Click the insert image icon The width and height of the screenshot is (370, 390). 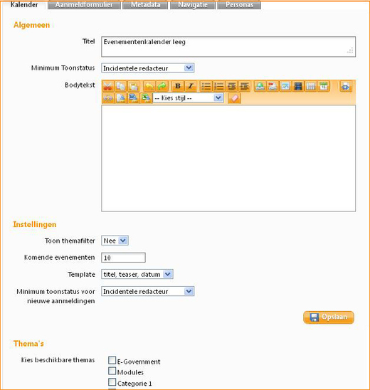pos(285,86)
